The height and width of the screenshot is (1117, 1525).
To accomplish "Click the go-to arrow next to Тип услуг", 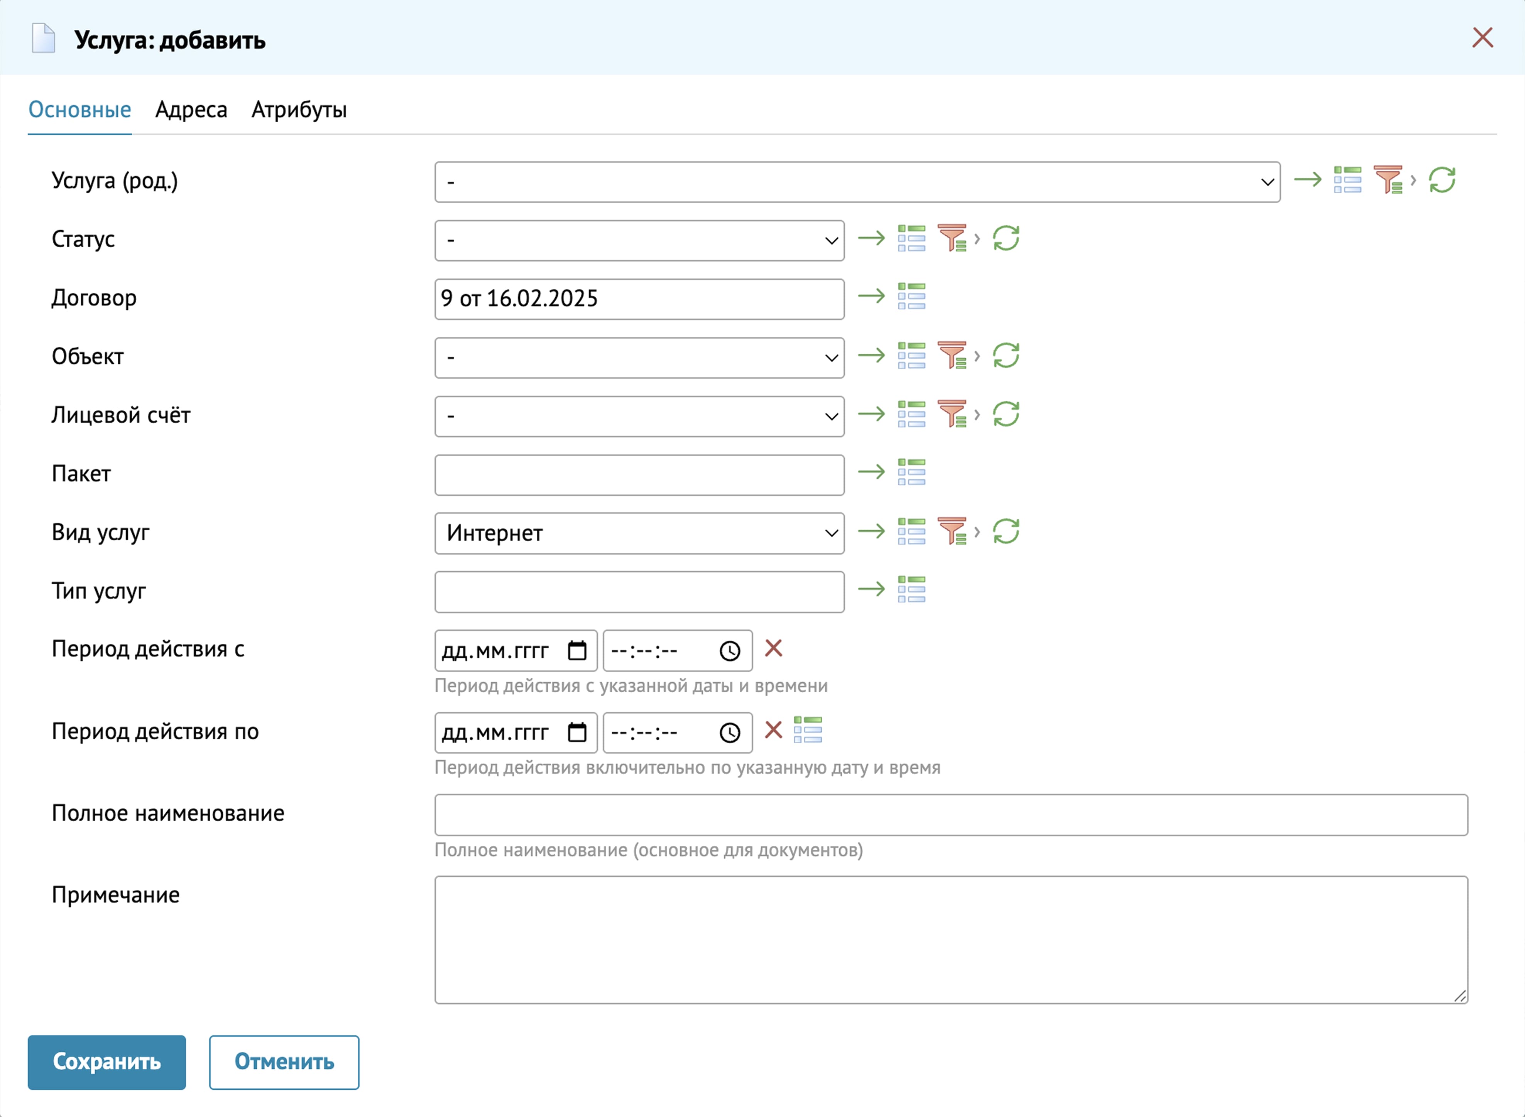I will [871, 589].
